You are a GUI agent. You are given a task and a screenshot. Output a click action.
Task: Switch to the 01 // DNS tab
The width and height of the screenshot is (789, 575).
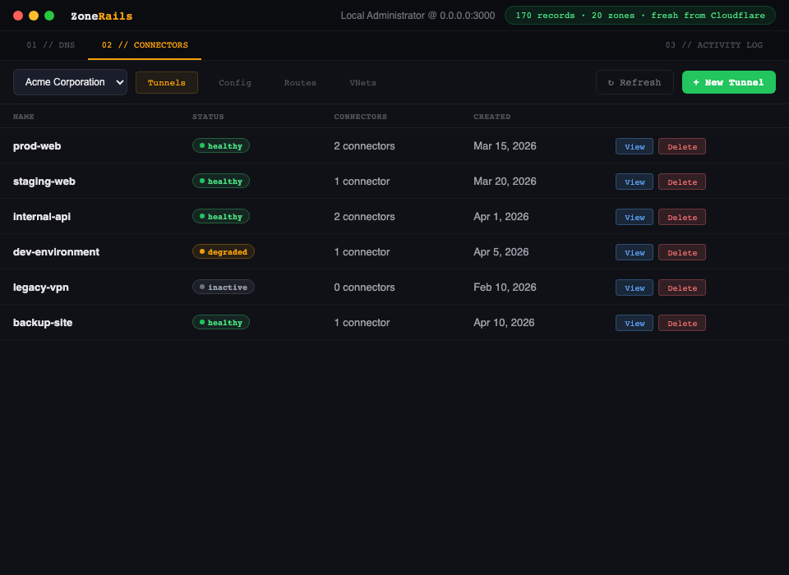50,45
